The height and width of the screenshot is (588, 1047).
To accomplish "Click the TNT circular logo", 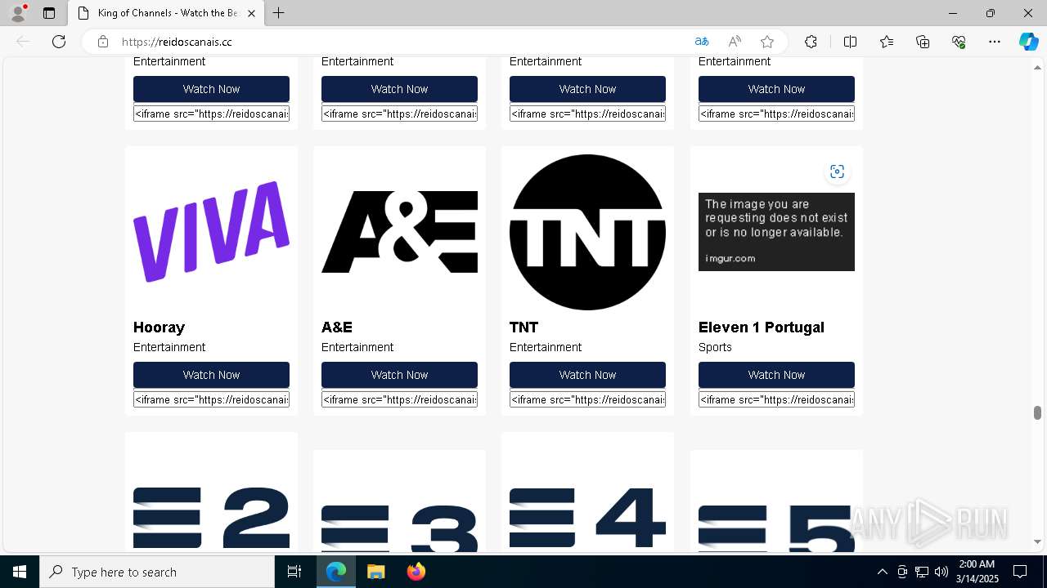I will [587, 232].
